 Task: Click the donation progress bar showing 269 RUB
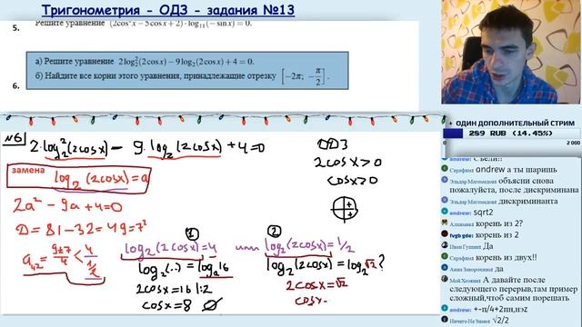[511, 134]
